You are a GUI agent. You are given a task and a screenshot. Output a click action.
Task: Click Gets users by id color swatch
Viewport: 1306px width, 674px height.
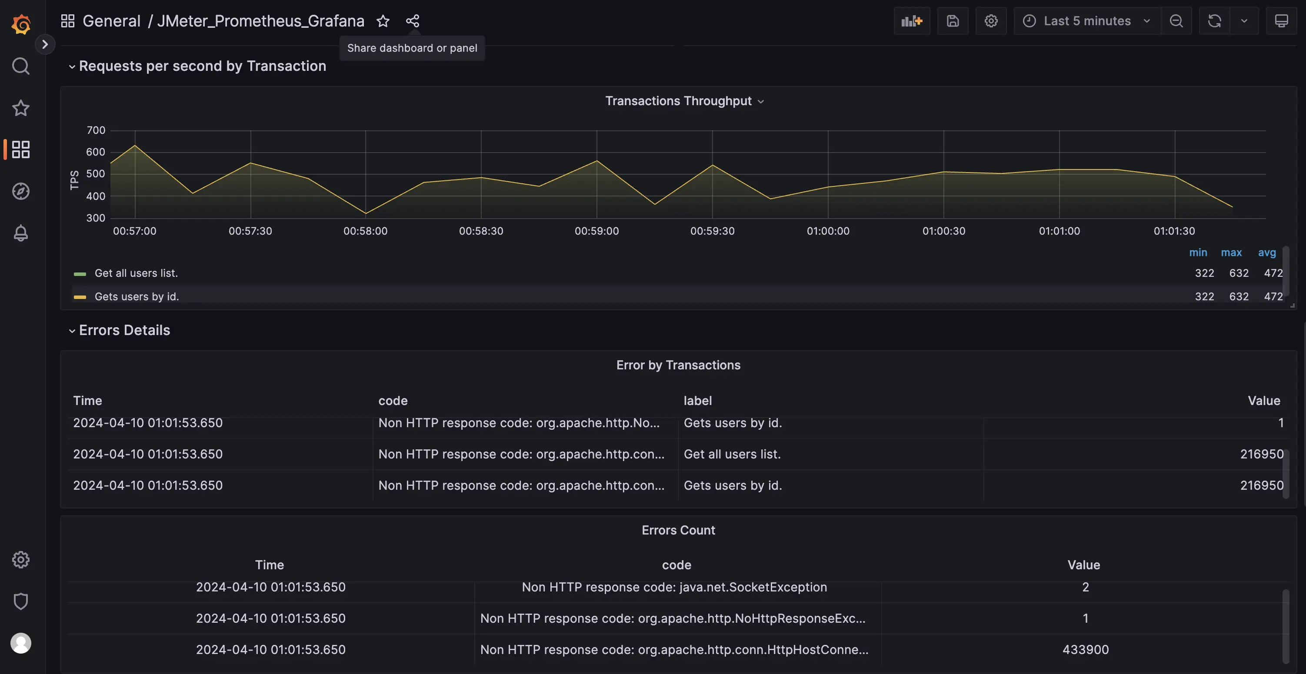coord(80,297)
